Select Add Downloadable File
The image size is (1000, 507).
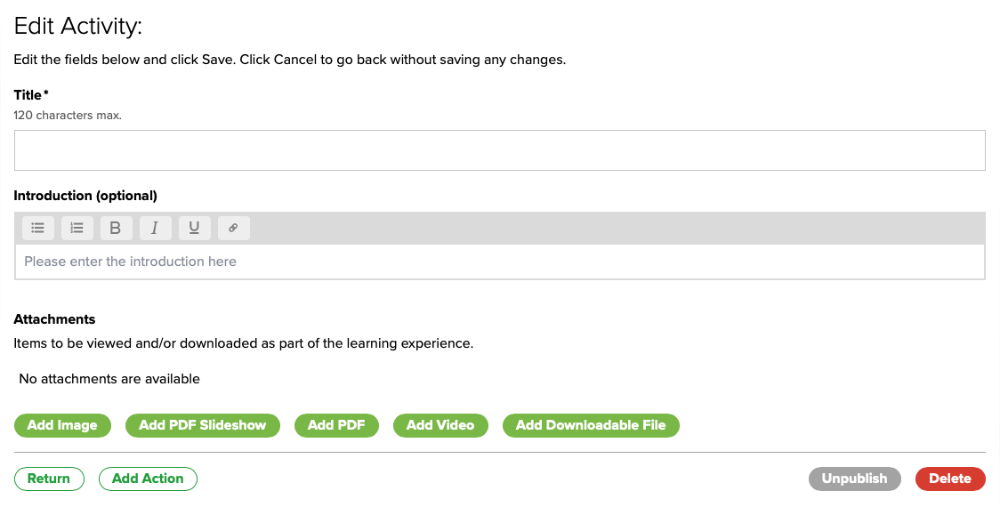click(x=591, y=425)
